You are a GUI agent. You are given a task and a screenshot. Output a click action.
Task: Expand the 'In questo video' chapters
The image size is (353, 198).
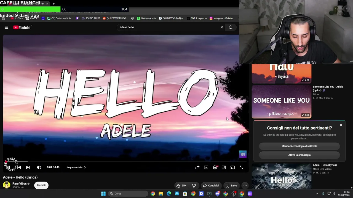point(76,167)
